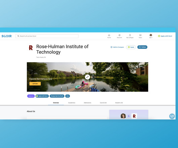This screenshot has width=178, height=148.
Task: Click the white Apply button
Action: 131,47
